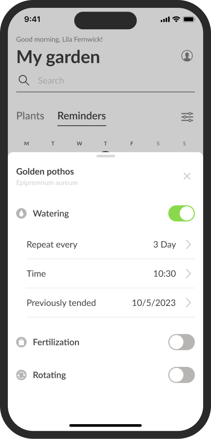Enable the Fertilization toggle
Screen dimensions: 211x439
click(x=181, y=342)
